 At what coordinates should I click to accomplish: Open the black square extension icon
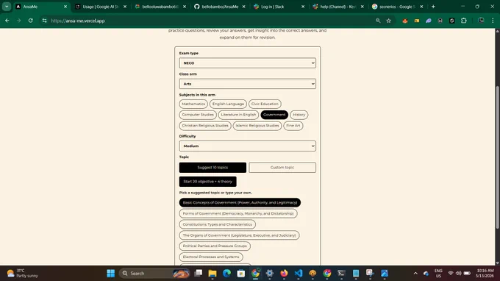coord(452,21)
